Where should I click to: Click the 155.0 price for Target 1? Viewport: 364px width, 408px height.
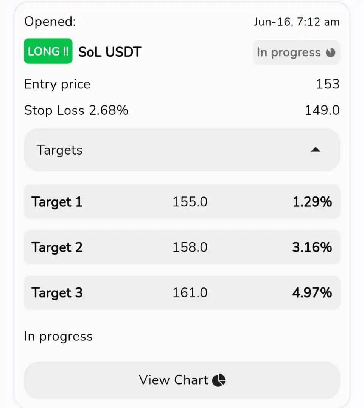pos(190,202)
